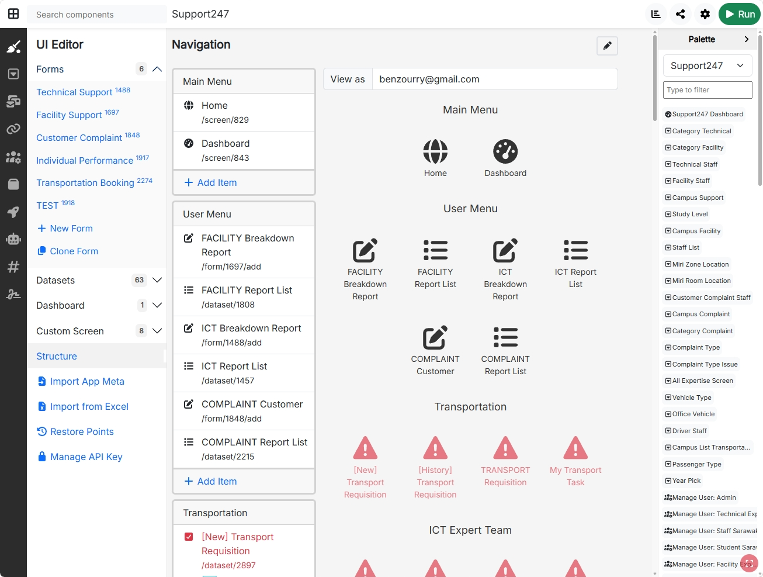
Task: Click TRANSPORT Requisition warning icon
Action: click(x=505, y=448)
